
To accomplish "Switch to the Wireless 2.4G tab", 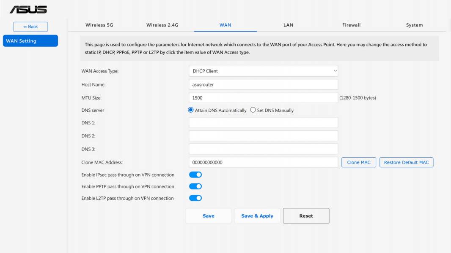I will click(x=162, y=25).
